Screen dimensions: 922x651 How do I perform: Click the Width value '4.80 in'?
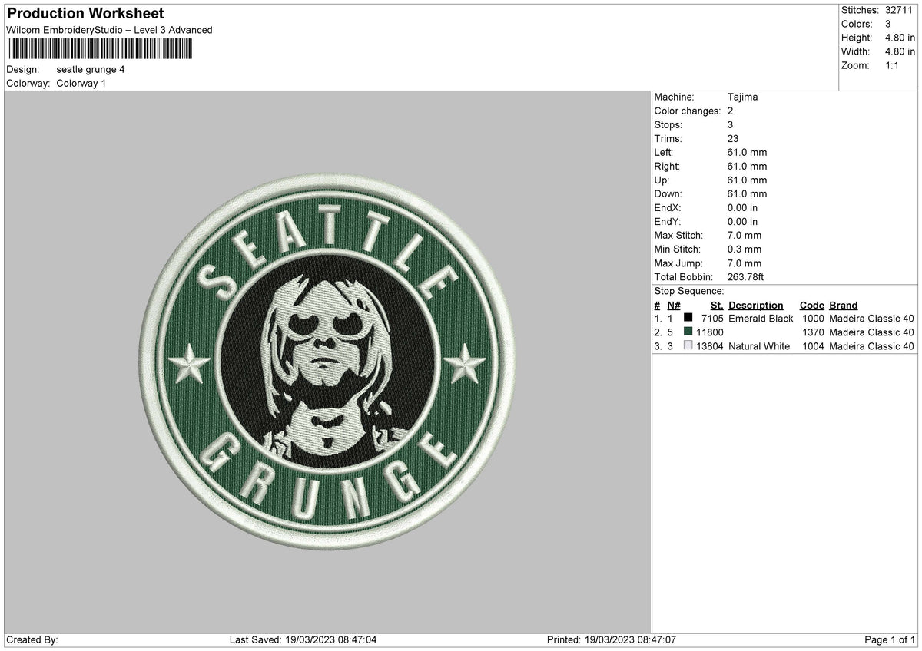tap(900, 51)
